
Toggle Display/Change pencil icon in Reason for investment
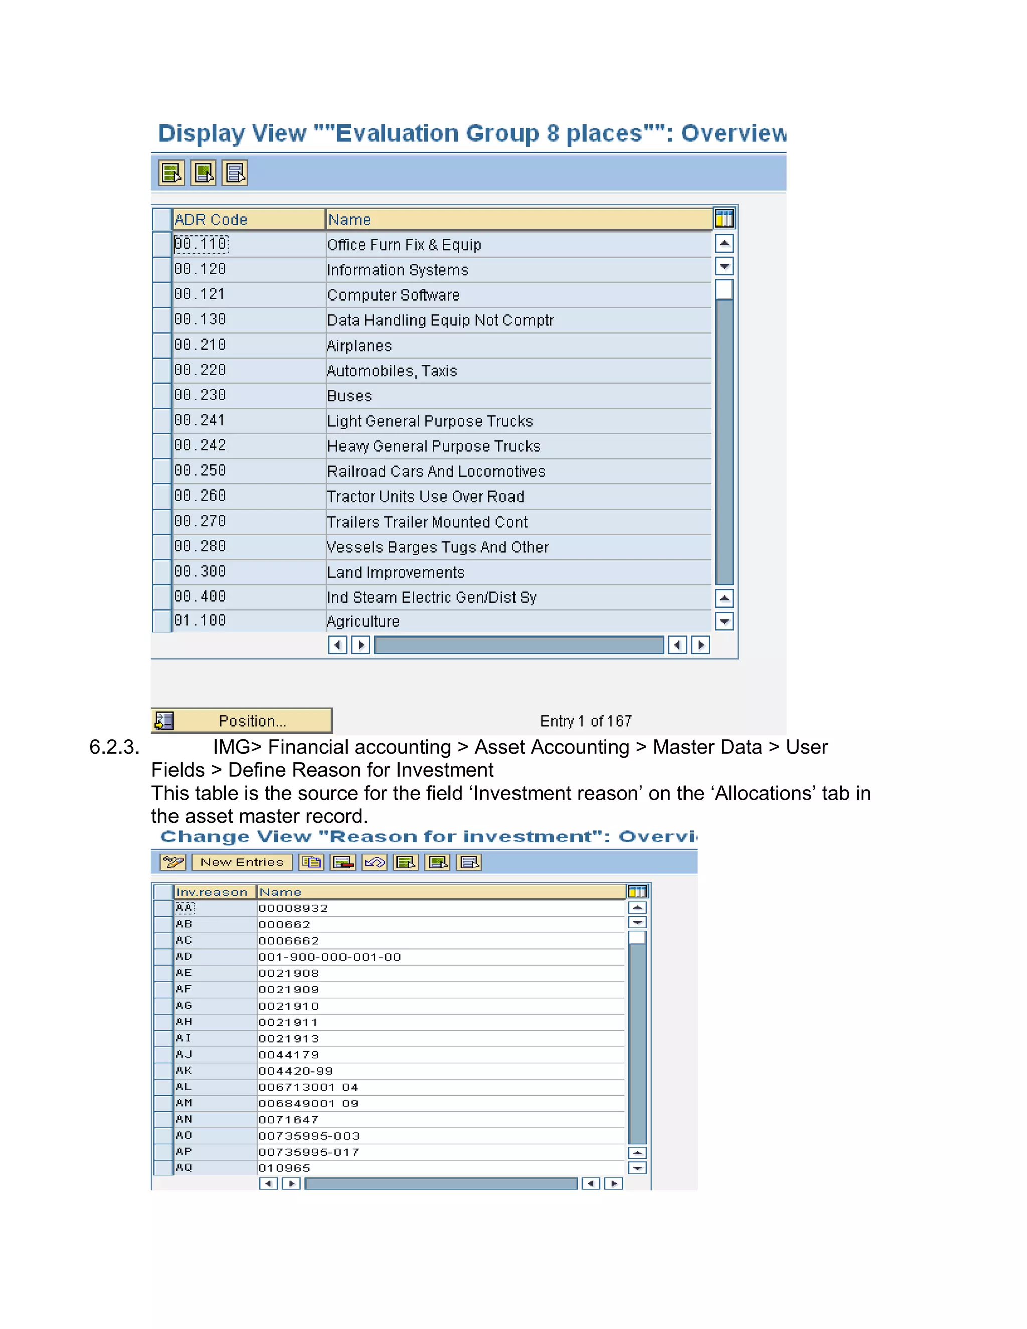tap(173, 862)
